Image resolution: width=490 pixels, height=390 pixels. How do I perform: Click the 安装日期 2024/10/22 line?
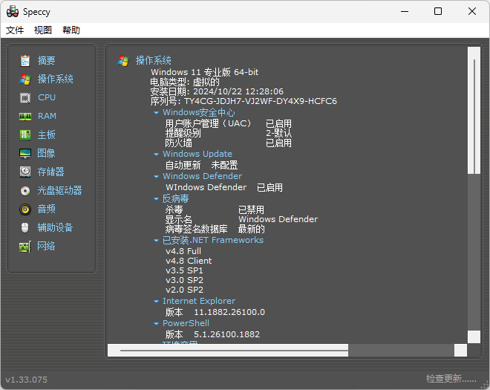(x=217, y=91)
